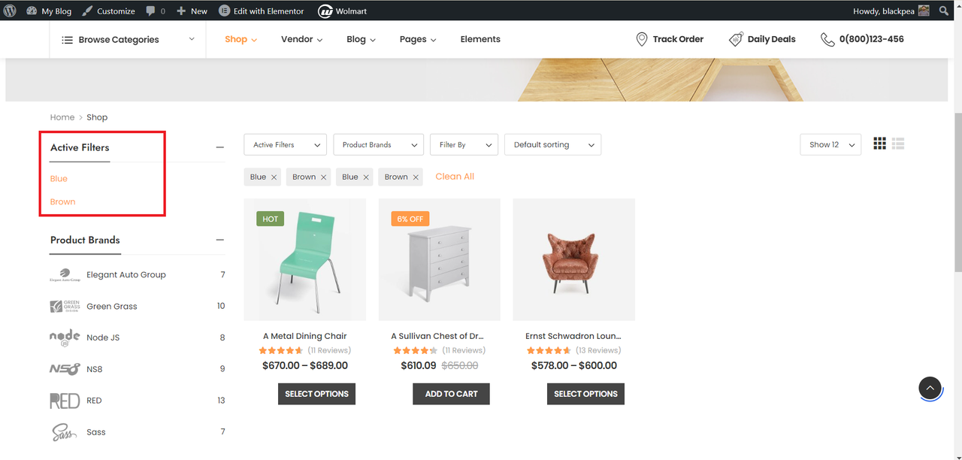Viewport: 962px width, 460px height.
Task: Remove the first Brown filter chip
Action: tap(324, 177)
